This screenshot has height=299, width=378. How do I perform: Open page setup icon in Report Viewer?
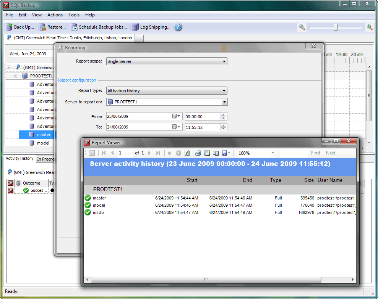click(x=216, y=153)
